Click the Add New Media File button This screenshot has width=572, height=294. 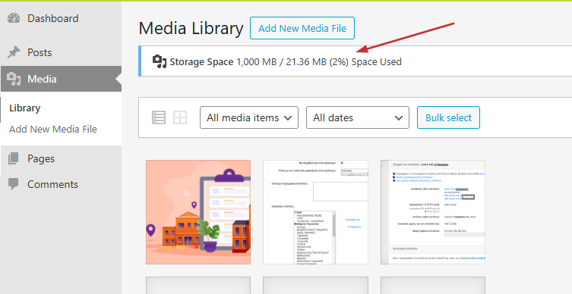tap(302, 28)
